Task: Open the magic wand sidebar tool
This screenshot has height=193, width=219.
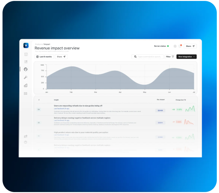Action: coord(26,77)
